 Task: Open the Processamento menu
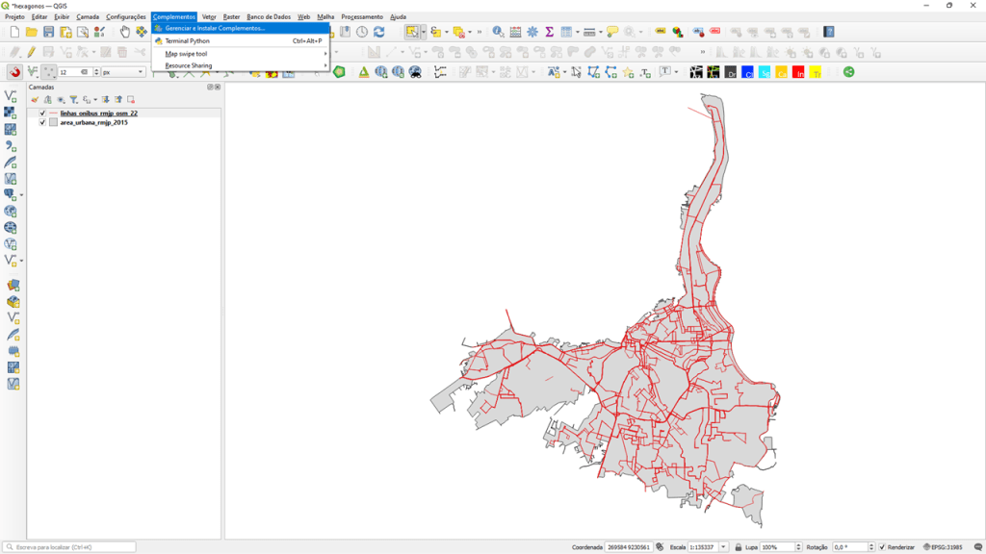pos(362,16)
